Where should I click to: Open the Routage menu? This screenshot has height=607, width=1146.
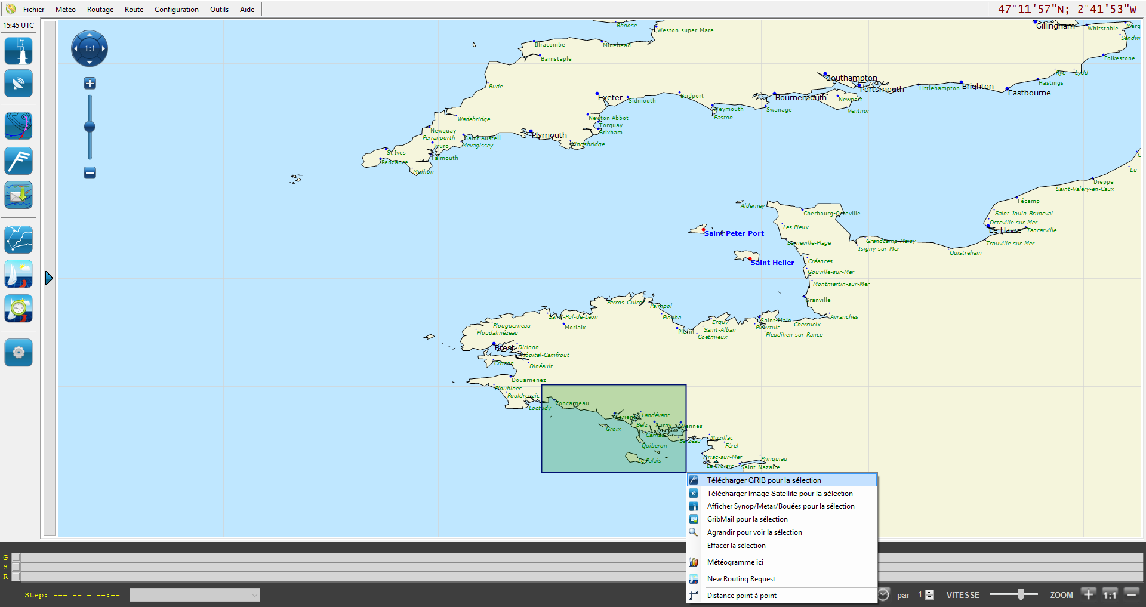(100, 10)
